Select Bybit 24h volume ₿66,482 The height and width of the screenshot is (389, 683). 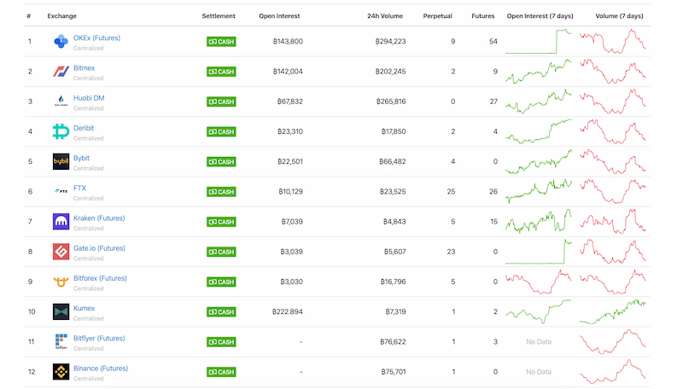point(393,161)
